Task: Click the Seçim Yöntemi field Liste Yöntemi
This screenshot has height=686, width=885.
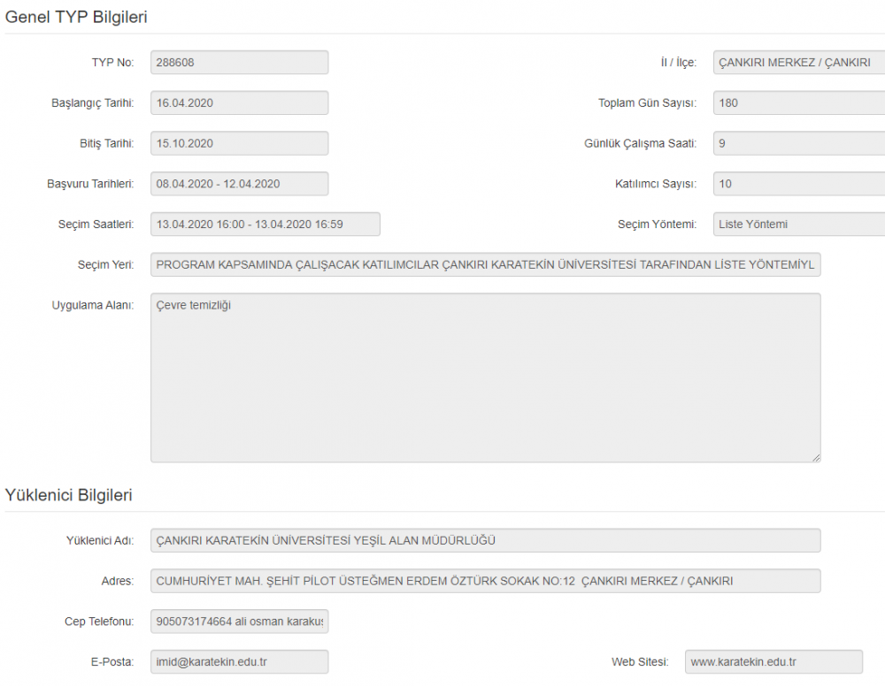Action: coord(798,225)
